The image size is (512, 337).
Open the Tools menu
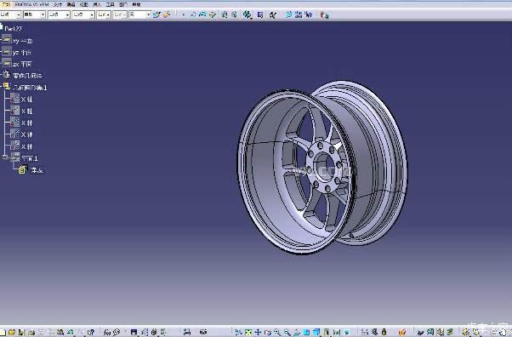[111, 4]
